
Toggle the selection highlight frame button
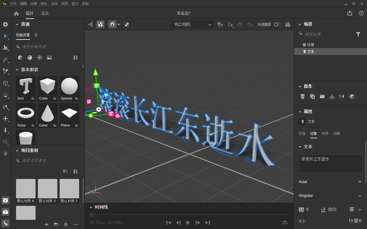click(x=100, y=25)
